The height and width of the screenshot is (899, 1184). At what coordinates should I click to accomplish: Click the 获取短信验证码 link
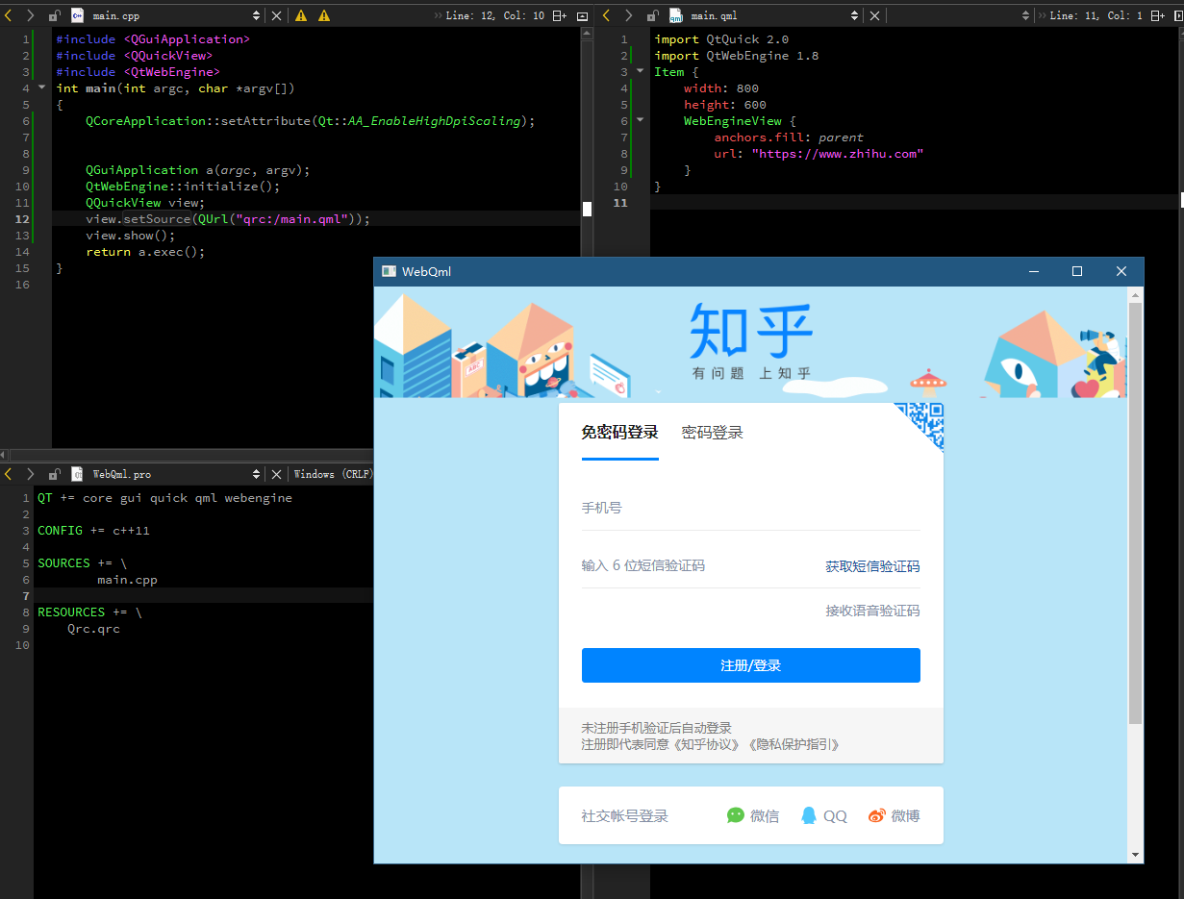coord(872,565)
